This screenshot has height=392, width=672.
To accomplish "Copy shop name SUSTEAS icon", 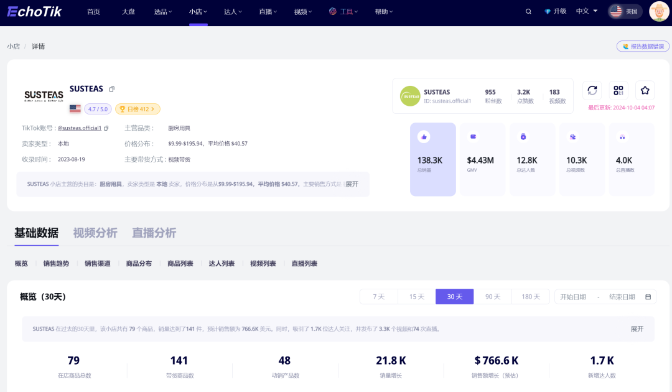I will [112, 89].
